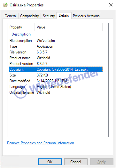Select the Product version row
This screenshot has height=168, width=116.
[56, 64]
